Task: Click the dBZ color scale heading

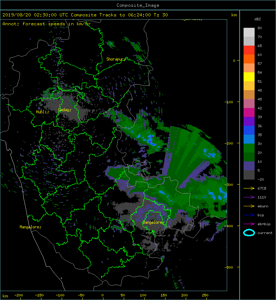Action: coord(257,19)
